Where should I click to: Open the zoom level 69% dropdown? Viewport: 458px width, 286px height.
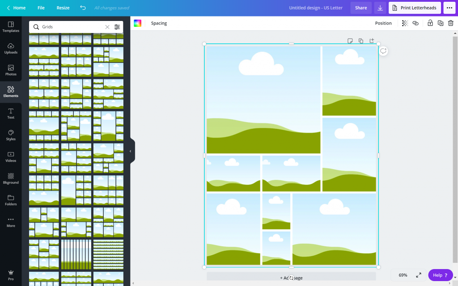point(403,275)
